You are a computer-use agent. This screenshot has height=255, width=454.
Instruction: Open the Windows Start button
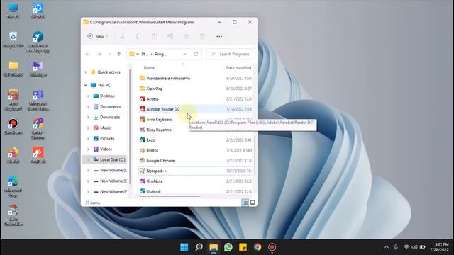184,247
